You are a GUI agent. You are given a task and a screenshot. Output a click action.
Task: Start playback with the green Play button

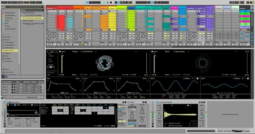tap(104, 3)
